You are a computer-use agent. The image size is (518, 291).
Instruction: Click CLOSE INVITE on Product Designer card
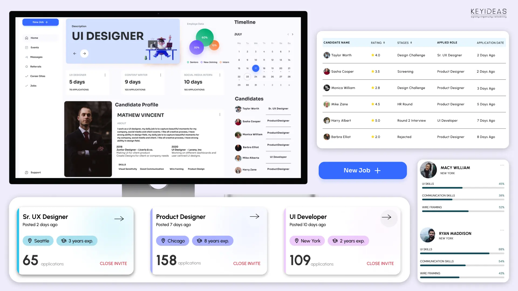(247, 263)
